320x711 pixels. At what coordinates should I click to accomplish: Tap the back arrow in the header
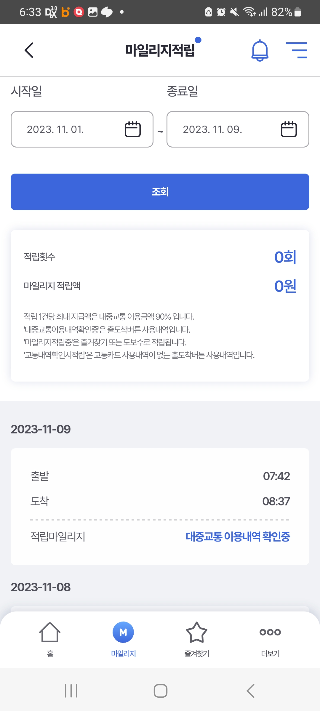point(29,50)
